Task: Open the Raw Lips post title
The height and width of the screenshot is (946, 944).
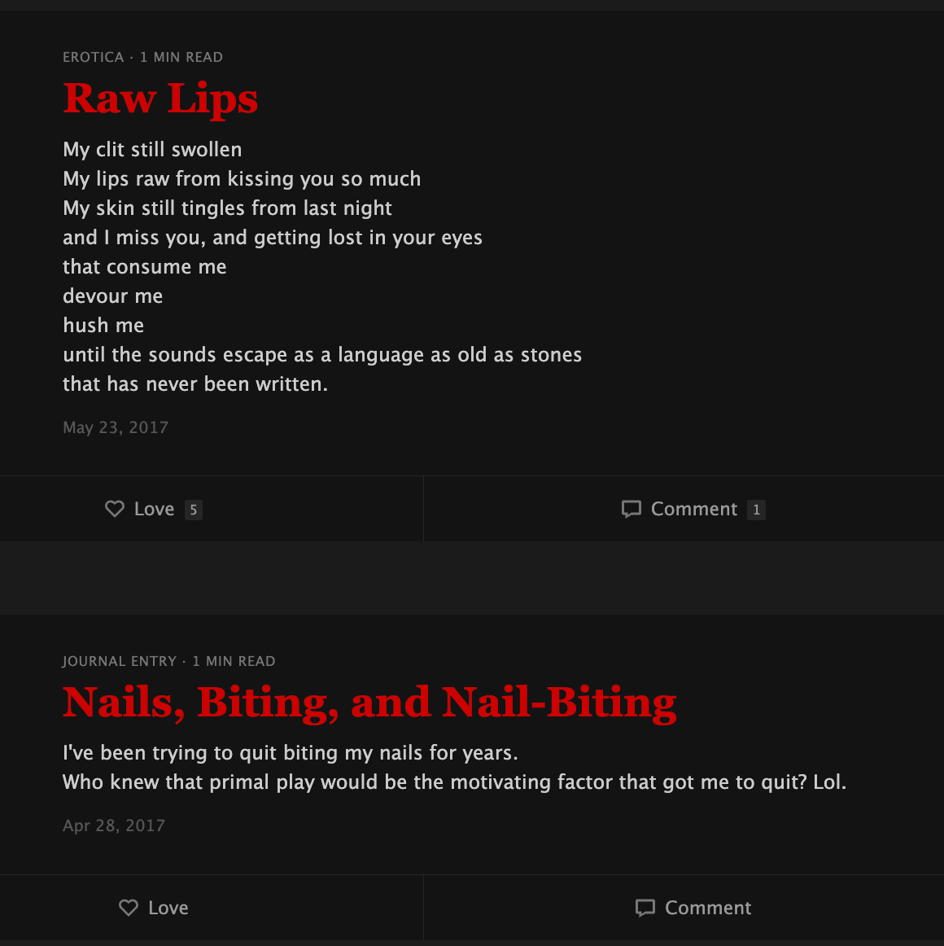Action: tap(160, 99)
